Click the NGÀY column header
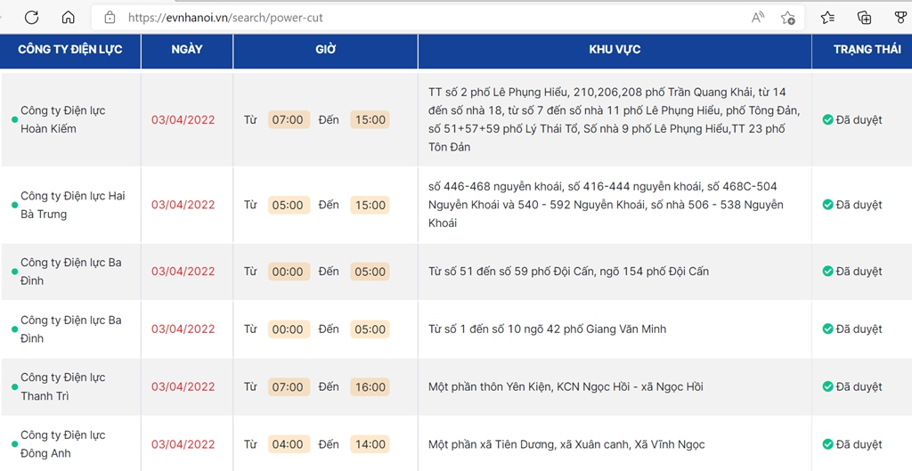Viewport: 912px width, 471px height. pyautogui.click(x=187, y=50)
